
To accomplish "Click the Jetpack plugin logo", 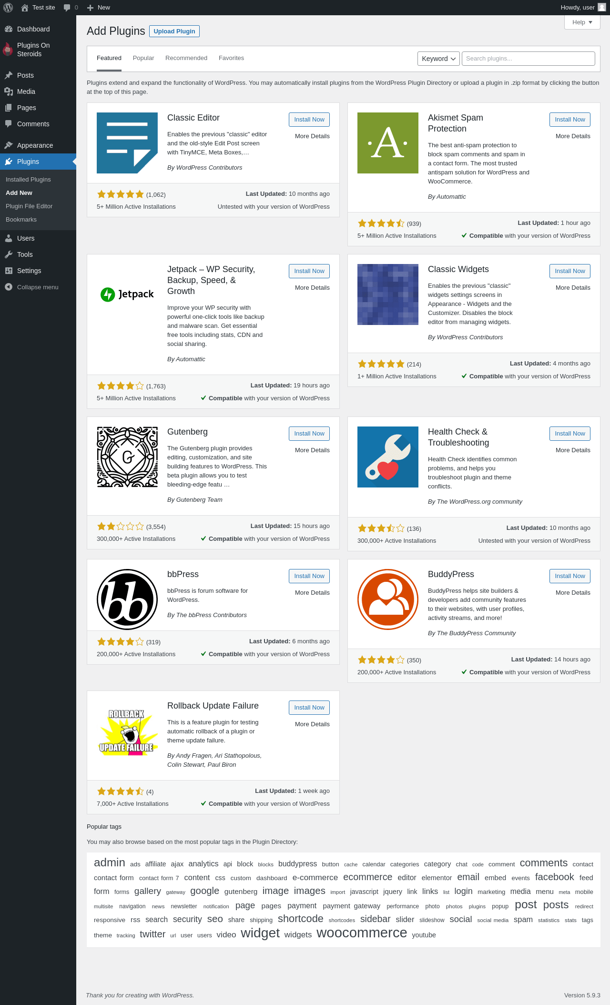I will tap(127, 294).
